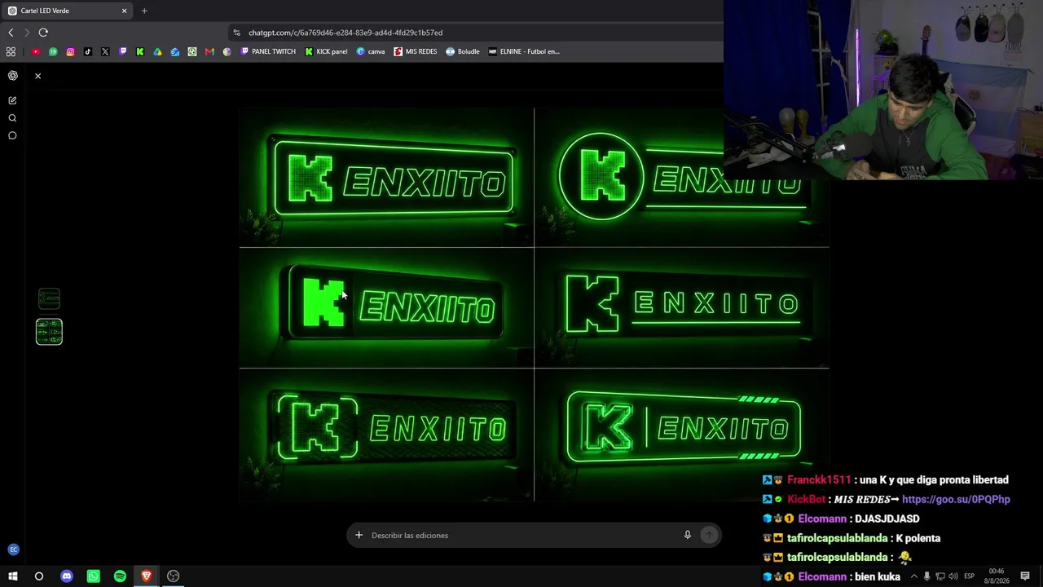Click the ESP language indicator
The height and width of the screenshot is (587, 1043).
pyautogui.click(x=969, y=576)
